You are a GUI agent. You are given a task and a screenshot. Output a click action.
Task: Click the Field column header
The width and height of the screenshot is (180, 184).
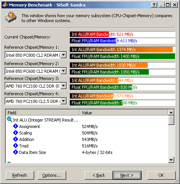point(43,112)
